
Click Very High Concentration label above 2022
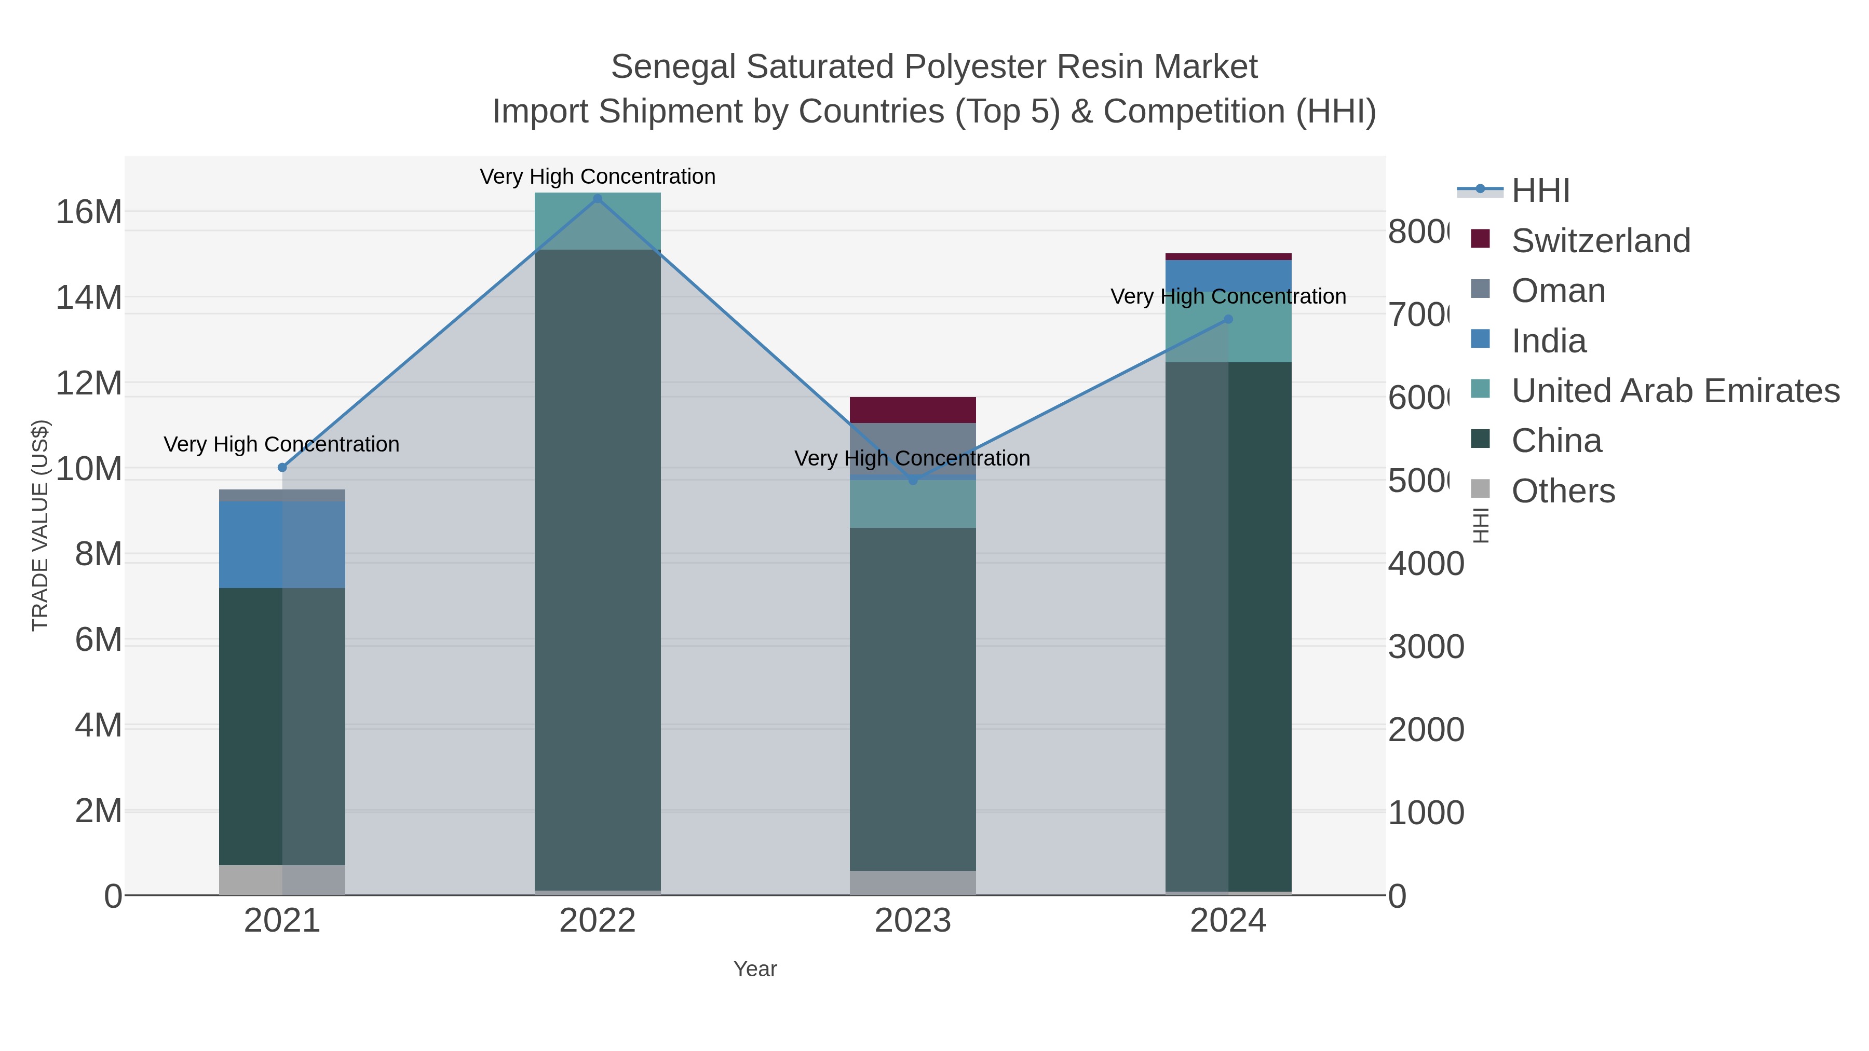[x=598, y=176]
